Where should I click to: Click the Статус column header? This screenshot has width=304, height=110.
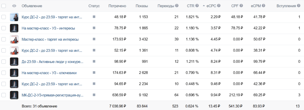click(94, 6)
